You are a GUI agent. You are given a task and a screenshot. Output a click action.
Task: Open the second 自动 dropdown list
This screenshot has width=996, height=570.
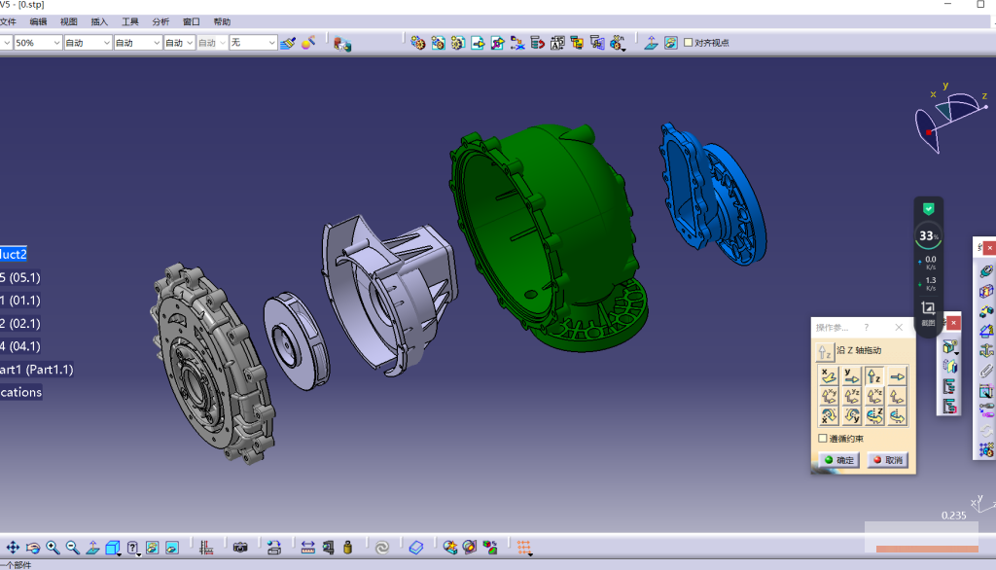point(137,43)
